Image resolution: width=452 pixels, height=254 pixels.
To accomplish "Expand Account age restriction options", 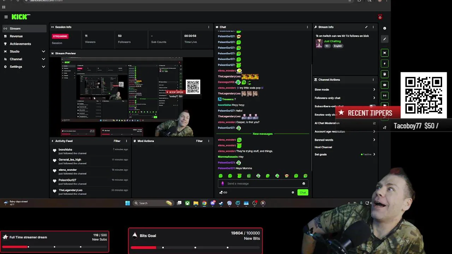I will pos(345,132).
